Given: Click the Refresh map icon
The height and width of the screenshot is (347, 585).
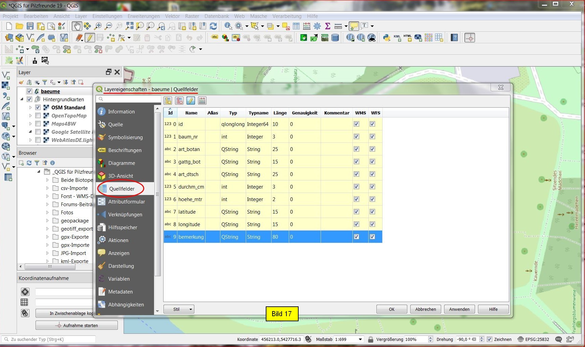Looking at the screenshot, I should [x=213, y=26].
